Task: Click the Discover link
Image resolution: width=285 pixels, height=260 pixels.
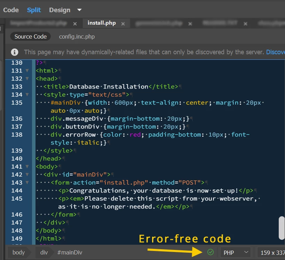Action: coord(276,52)
